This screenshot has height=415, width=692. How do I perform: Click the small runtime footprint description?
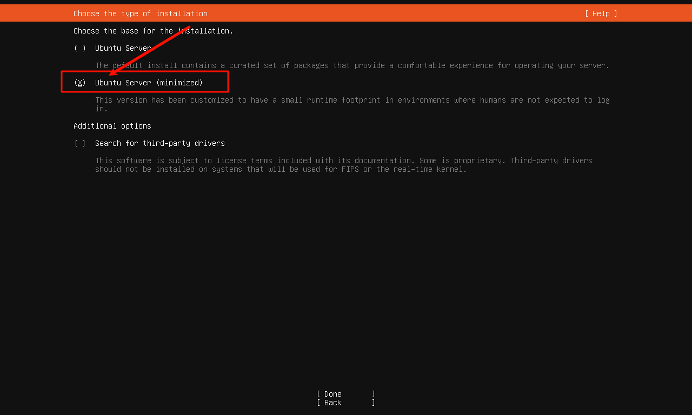352,104
